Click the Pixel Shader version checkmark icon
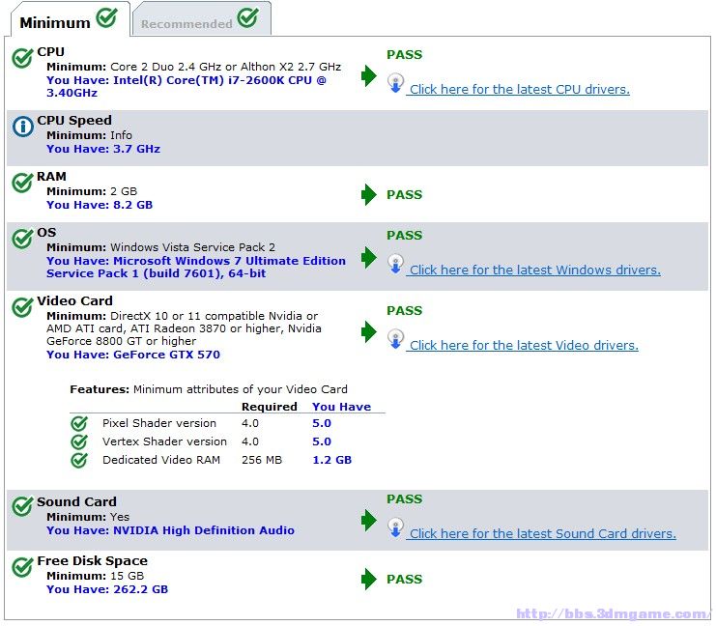The width and height of the screenshot is (716, 626). pyautogui.click(x=79, y=423)
